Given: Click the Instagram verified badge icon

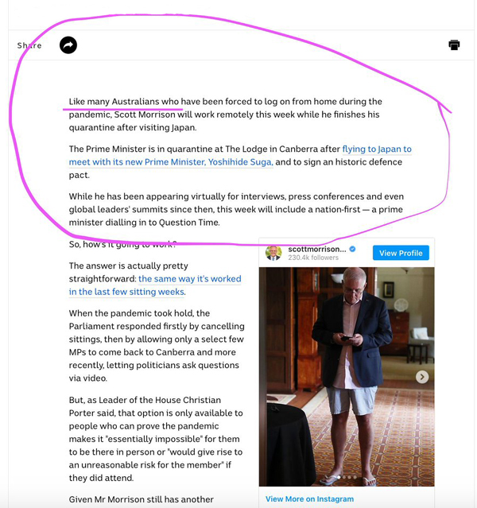Looking at the screenshot, I should [352, 249].
